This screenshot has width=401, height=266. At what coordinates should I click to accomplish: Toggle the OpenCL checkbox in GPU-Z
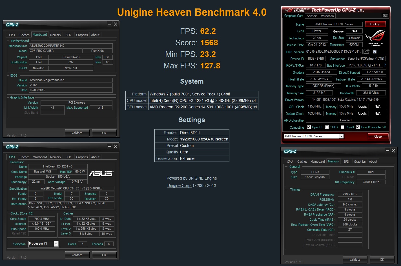[309, 127]
